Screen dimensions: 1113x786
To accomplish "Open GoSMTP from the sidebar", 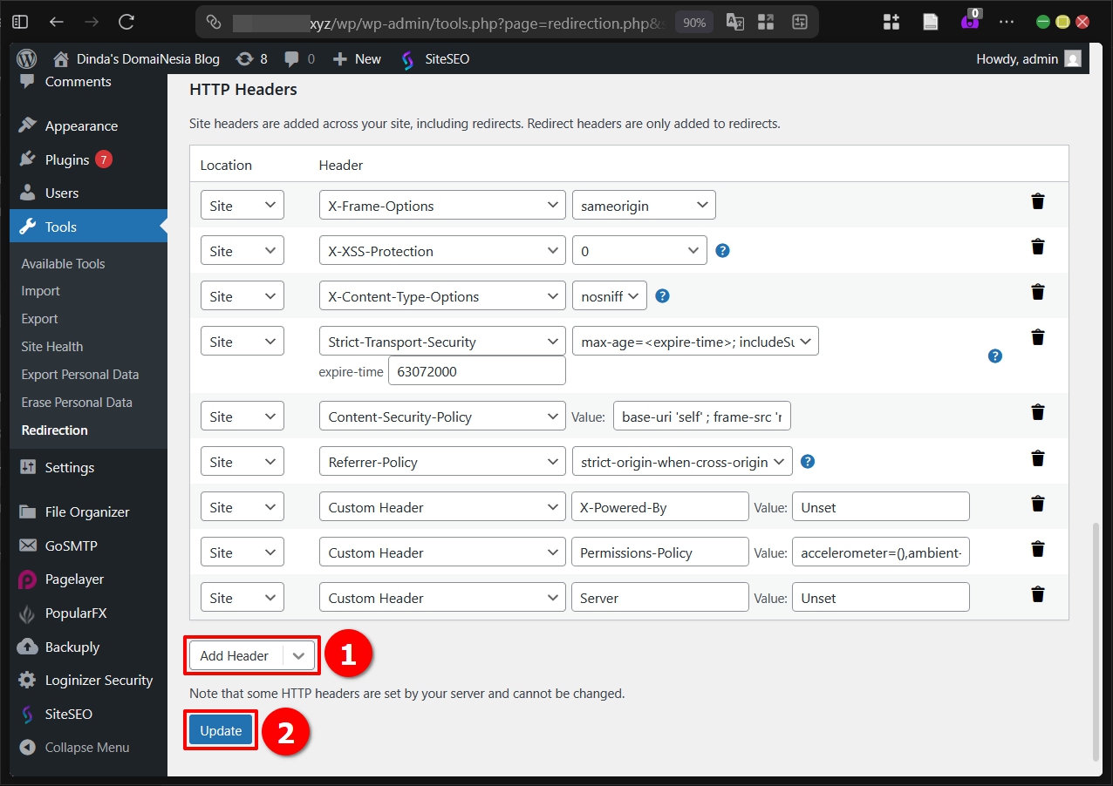I will (70, 545).
